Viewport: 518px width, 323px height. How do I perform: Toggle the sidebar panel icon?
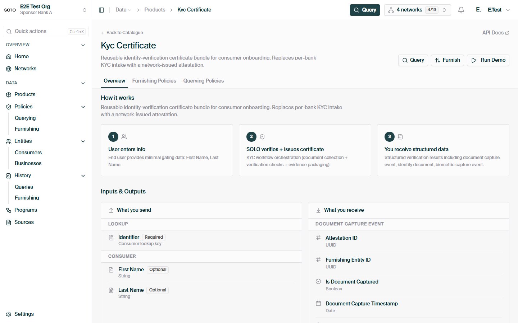[101, 10]
